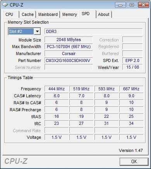Screen dimensions: 151x169
Task: Click the maximize button in title bar
Action: tap(132, 5)
